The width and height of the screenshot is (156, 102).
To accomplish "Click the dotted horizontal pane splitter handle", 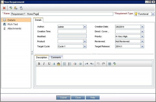I will (x=94, y=54).
